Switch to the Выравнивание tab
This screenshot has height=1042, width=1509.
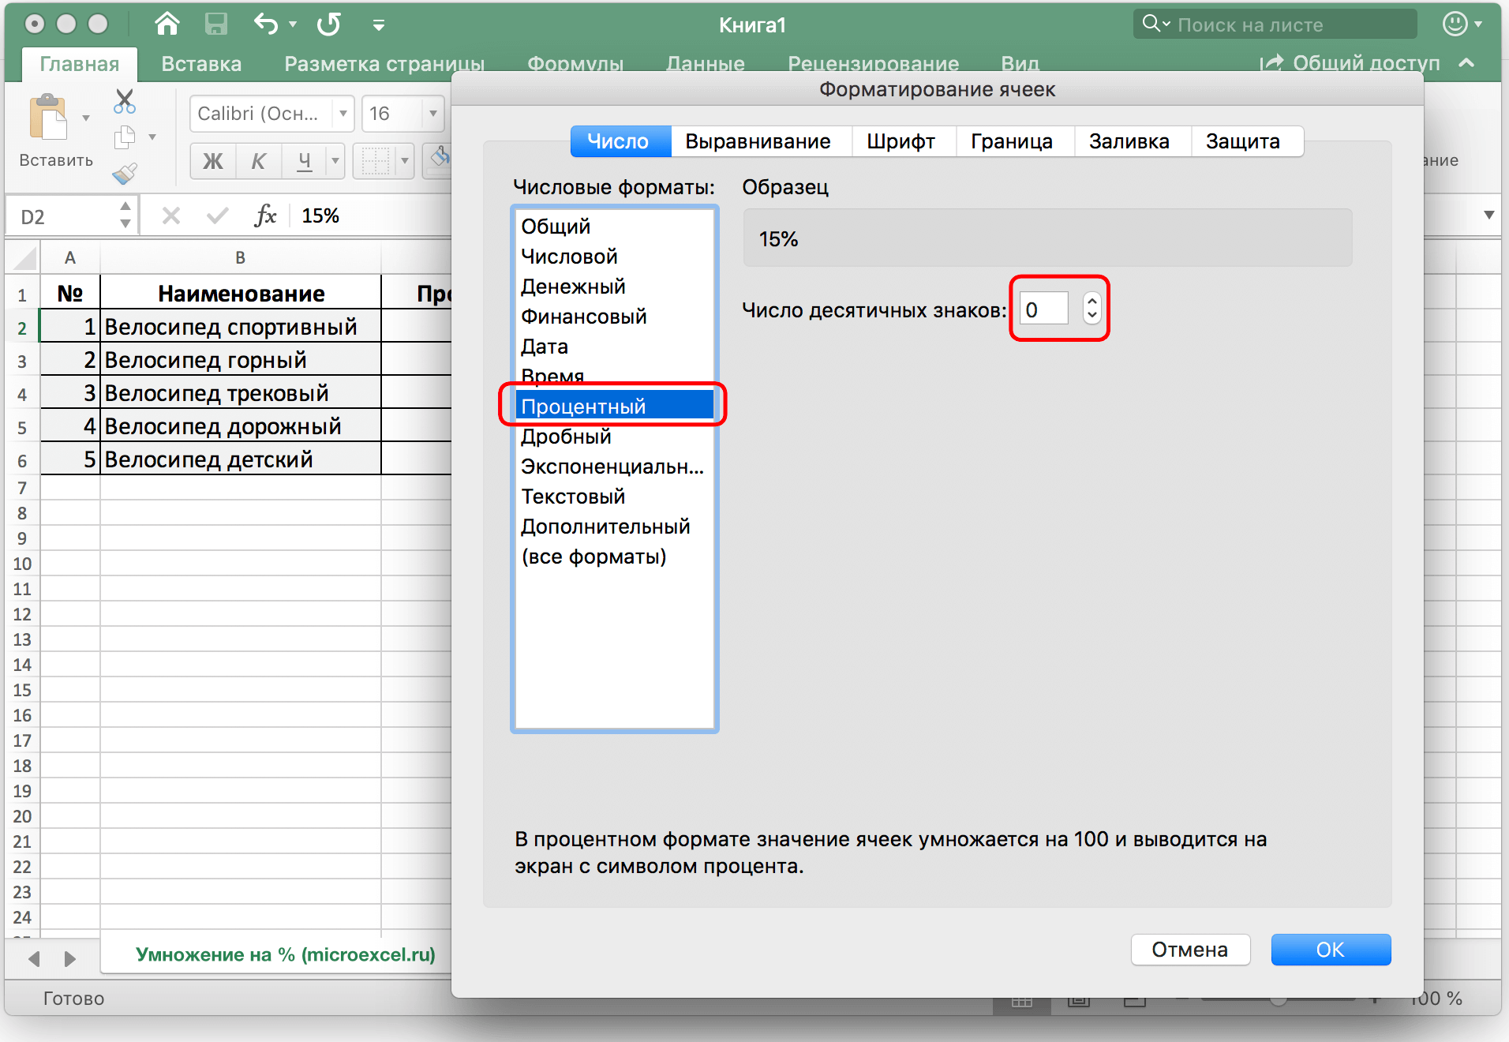tap(757, 141)
